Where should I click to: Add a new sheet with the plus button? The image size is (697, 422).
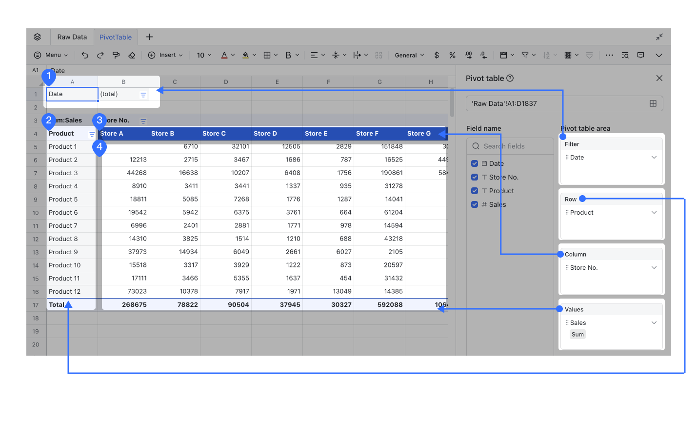149,37
